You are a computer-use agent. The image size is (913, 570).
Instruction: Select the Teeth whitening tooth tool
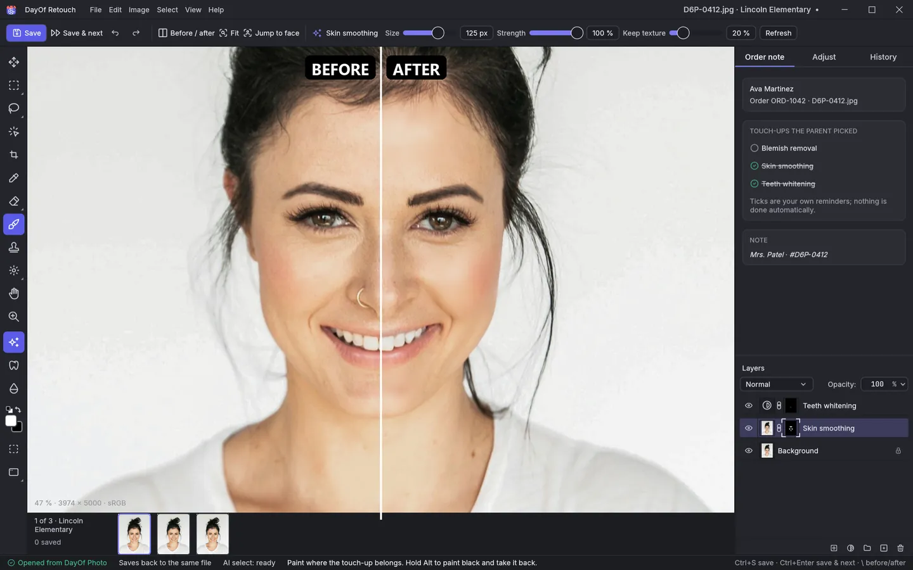(x=14, y=365)
